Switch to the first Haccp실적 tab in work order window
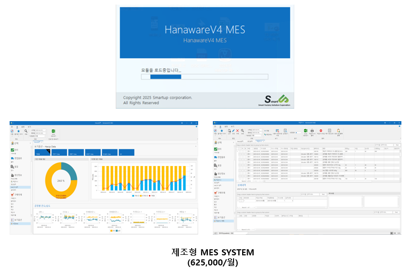This screenshot has width=411, height=272. [x=241, y=141]
